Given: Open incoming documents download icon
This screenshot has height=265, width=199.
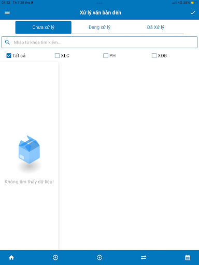Looking at the screenshot, I should coord(55,258).
